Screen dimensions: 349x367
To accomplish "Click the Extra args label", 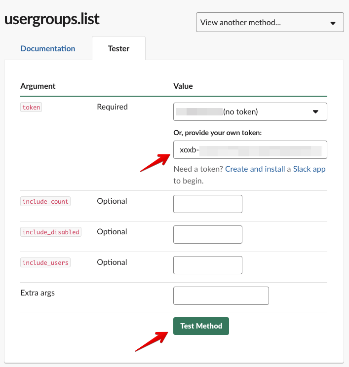I will (38, 293).
